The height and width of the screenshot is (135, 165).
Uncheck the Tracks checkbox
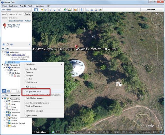coord(9,70)
